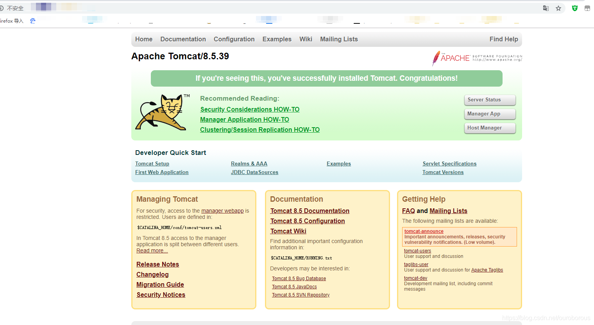594x325 pixels.
Task: Click the Recommended Reading: heading
Action: pyautogui.click(x=240, y=99)
